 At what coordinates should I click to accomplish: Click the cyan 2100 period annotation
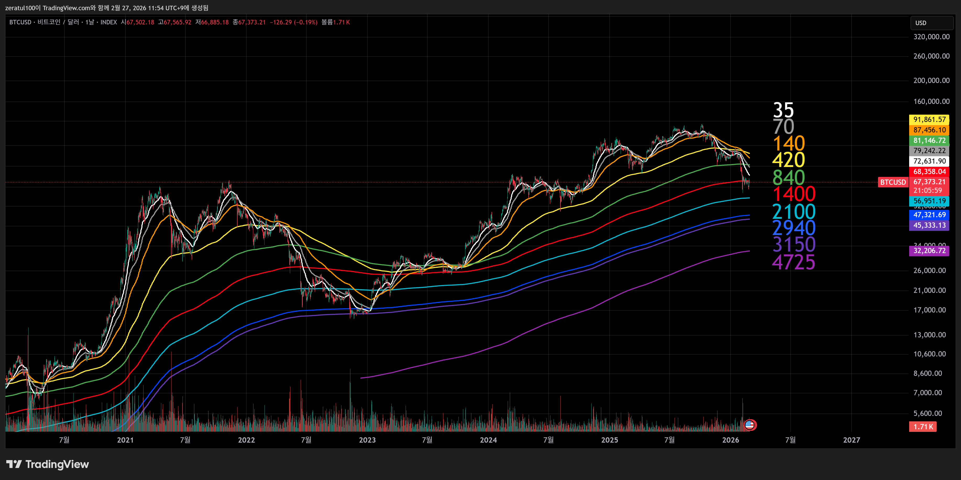pyautogui.click(x=794, y=211)
